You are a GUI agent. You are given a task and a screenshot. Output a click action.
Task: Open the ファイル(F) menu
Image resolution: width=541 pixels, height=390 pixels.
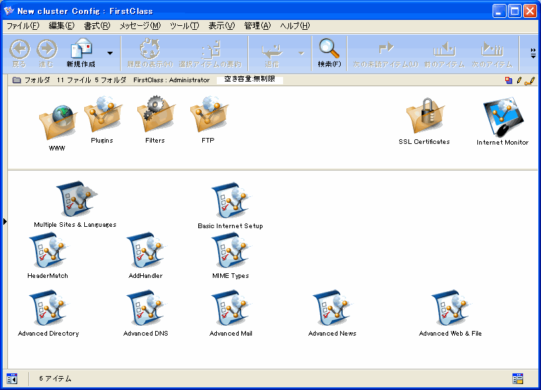[23, 26]
